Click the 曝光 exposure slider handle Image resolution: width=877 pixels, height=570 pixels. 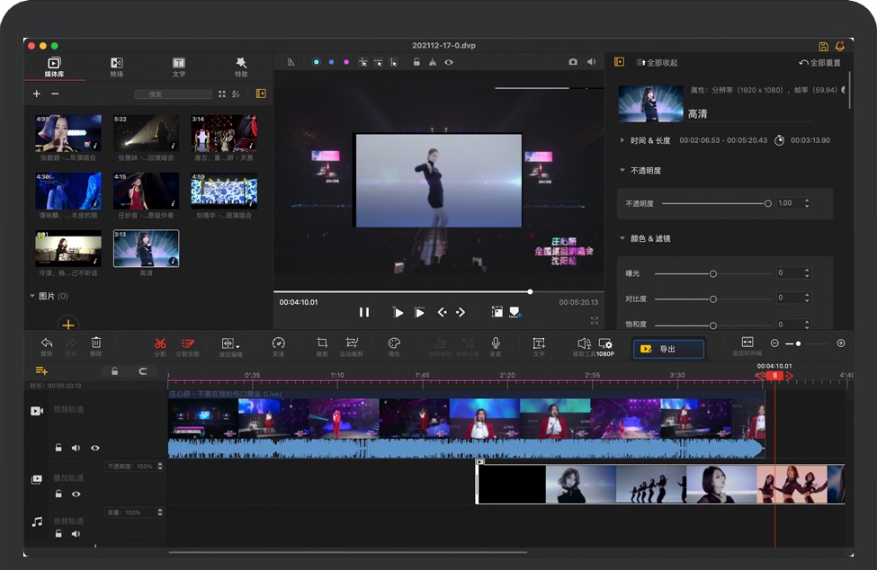[712, 273]
